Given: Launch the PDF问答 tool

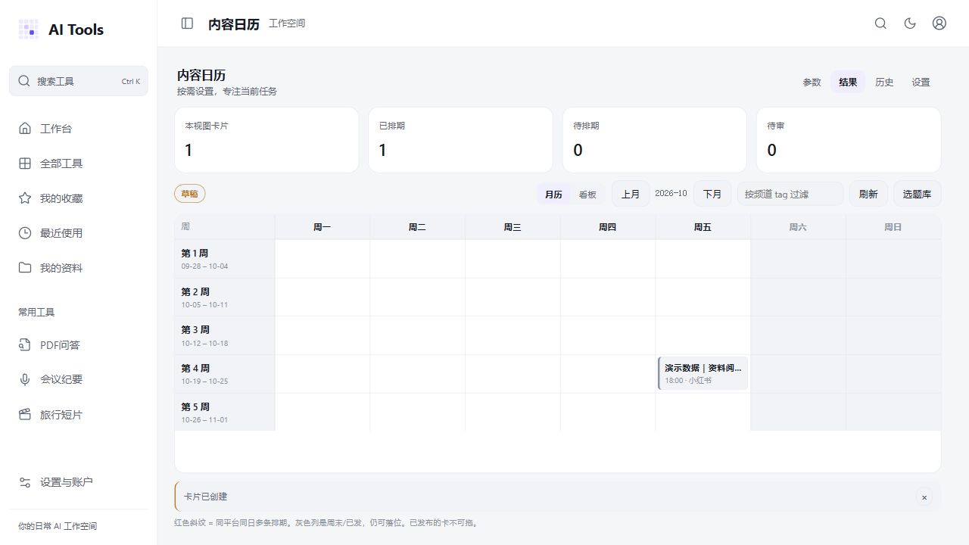Looking at the screenshot, I should pyautogui.click(x=79, y=345).
